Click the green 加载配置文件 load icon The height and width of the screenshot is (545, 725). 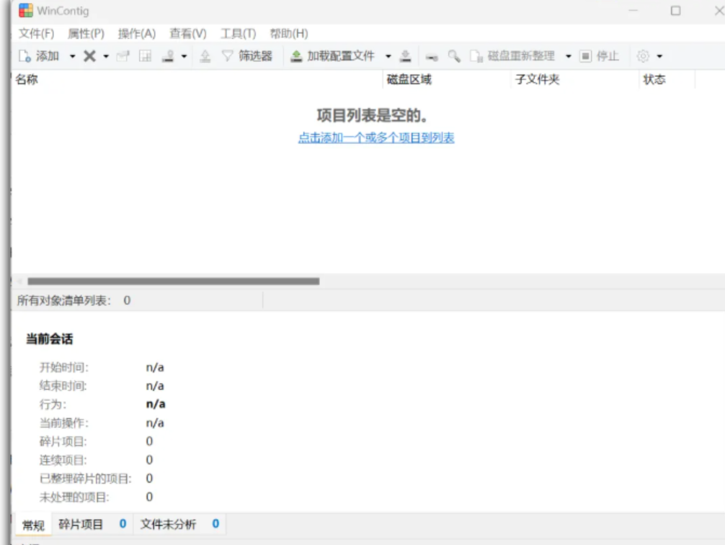click(x=296, y=56)
